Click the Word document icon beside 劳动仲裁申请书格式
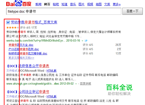 8,22
